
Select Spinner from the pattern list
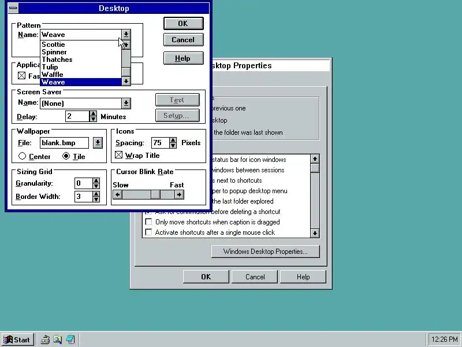81,52
